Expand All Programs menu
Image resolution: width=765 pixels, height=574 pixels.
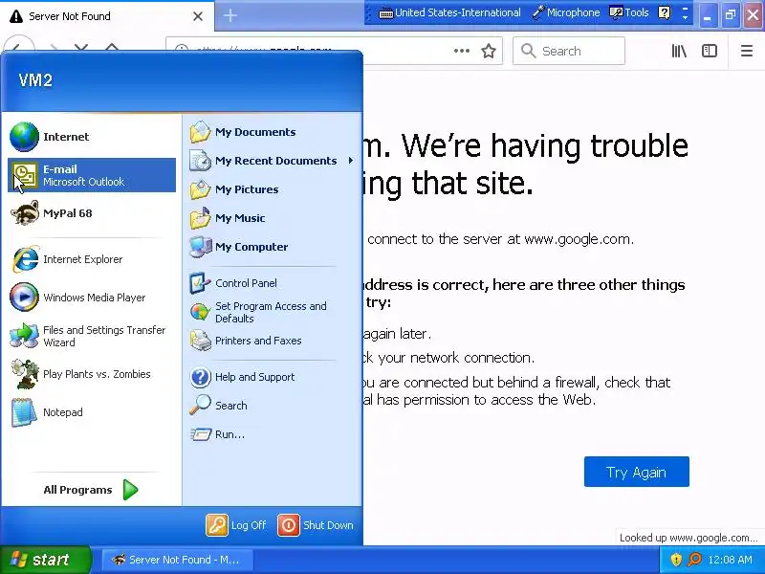[x=92, y=490]
